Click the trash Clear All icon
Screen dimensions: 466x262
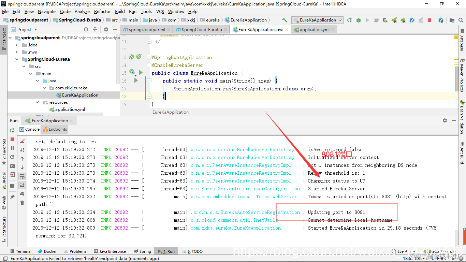point(22,203)
